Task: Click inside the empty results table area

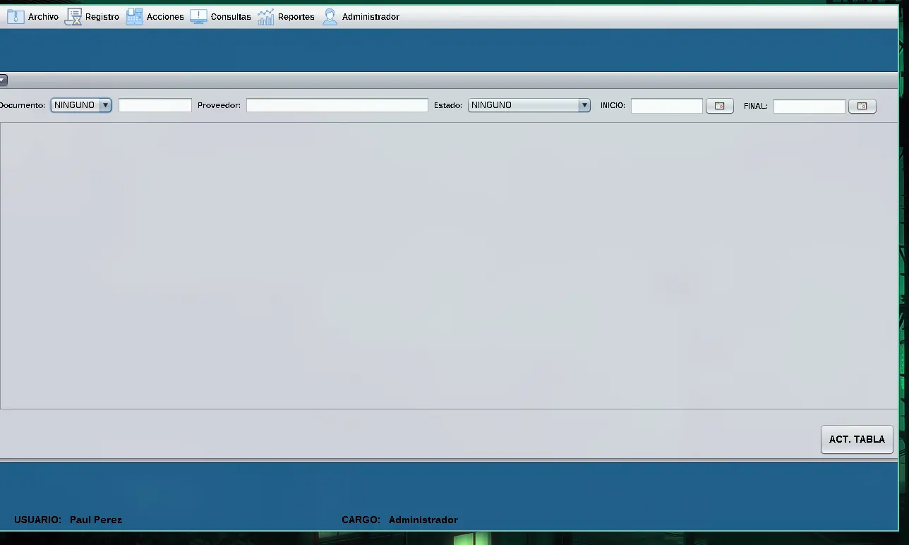Action: click(449, 265)
